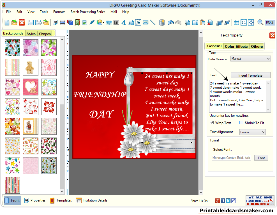Open the Edit menu
Viewport: 277px width, 215px height.
pyautogui.click(x=19, y=12)
